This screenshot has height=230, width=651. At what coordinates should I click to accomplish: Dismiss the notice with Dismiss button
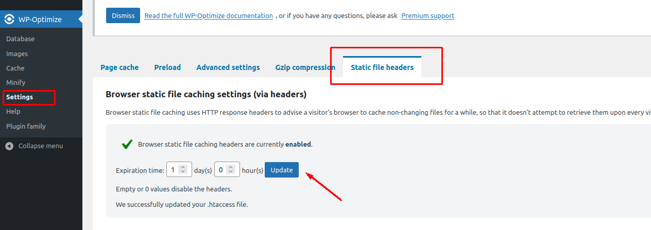click(x=123, y=15)
